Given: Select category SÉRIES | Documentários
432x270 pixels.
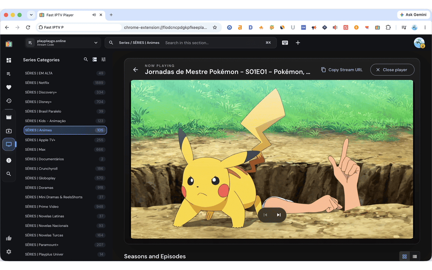Looking at the screenshot, I should (65, 159).
